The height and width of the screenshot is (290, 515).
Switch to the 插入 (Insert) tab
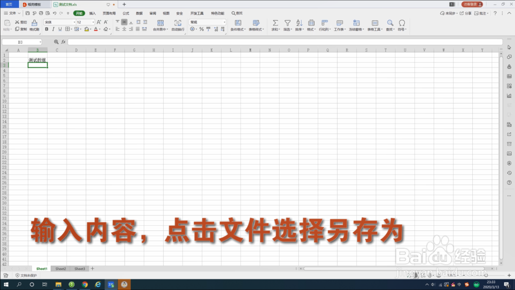93,13
